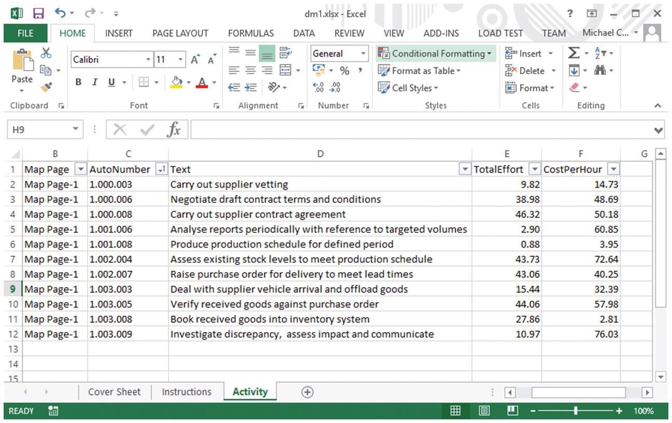
Task: Click Format as Table
Action: [x=419, y=71]
